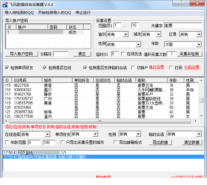Click range start page field
This screenshot has width=207, height=185.
117,25
